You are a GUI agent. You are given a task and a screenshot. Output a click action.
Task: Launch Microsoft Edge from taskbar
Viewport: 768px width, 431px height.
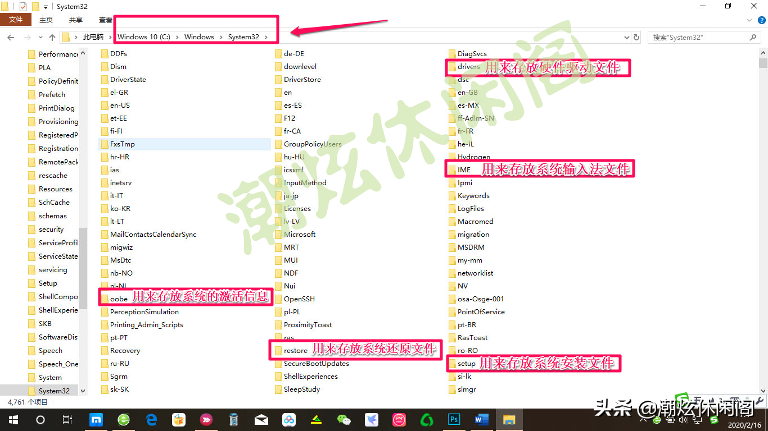click(151, 420)
